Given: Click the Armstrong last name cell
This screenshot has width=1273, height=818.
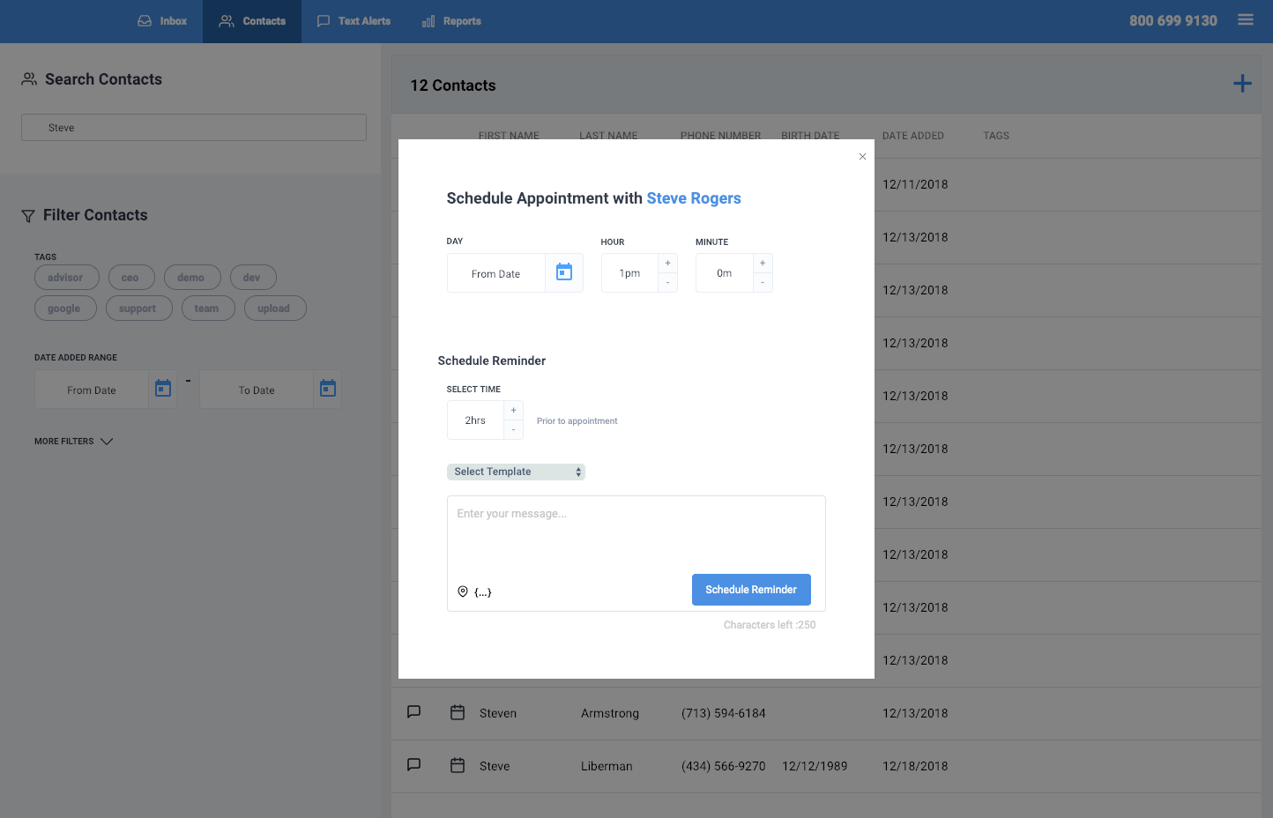Looking at the screenshot, I should (610, 713).
